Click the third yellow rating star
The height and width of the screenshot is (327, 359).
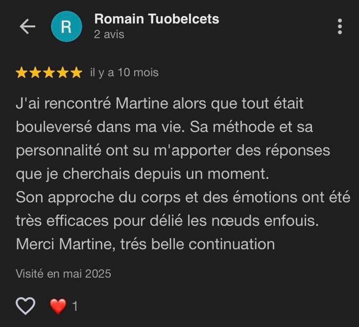49,73
